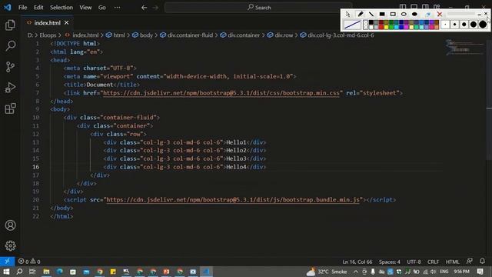Select the outlined ellipse tool
492x277 pixels.
(404, 14)
